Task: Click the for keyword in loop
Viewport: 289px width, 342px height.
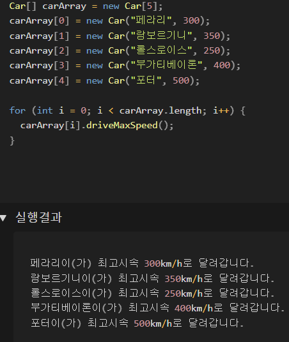Action: [x=17, y=110]
